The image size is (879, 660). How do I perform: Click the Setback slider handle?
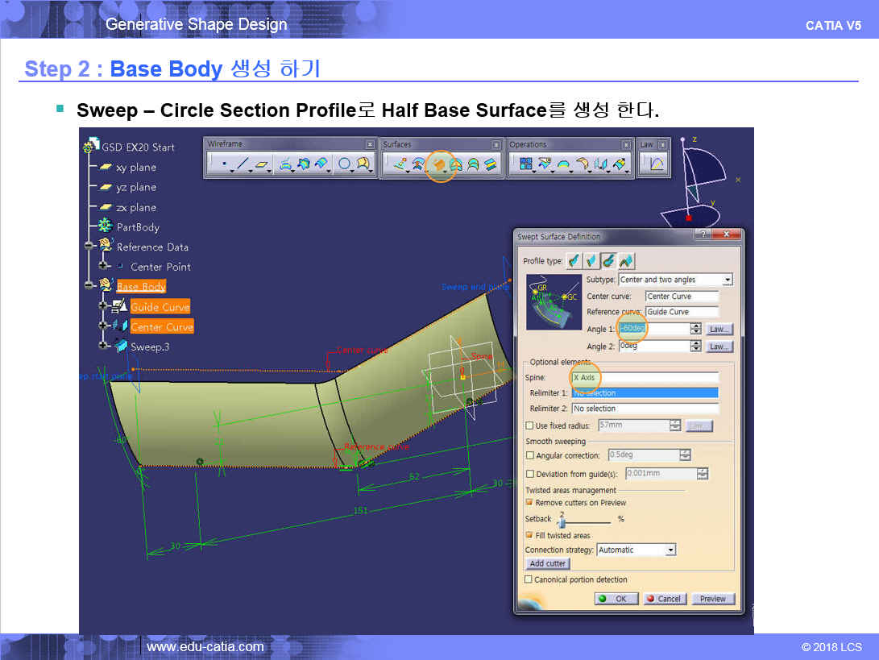(x=561, y=522)
